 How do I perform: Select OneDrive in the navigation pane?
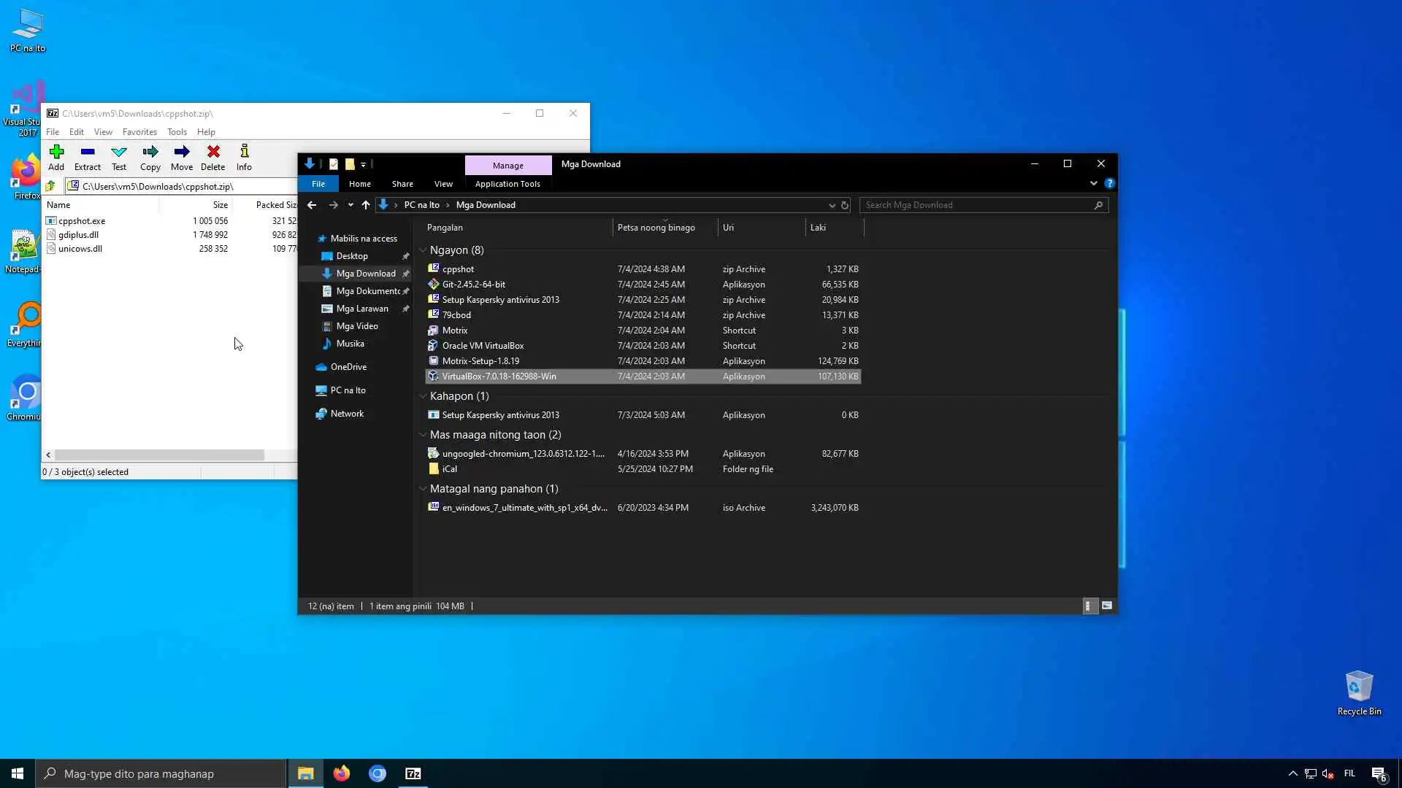tap(348, 367)
